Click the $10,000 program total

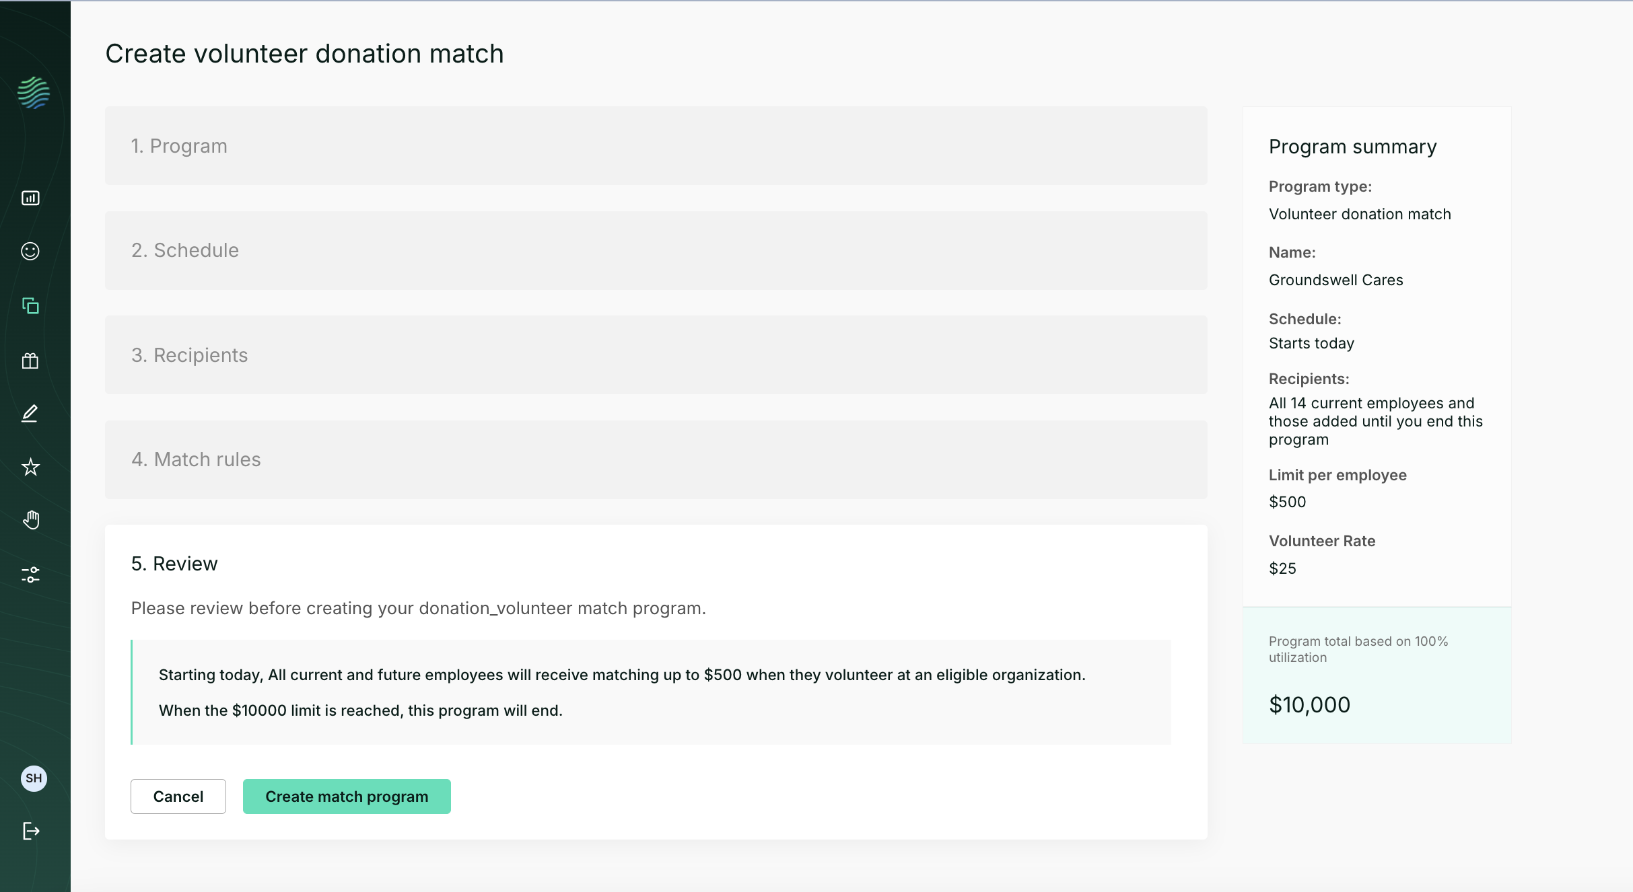[x=1309, y=704]
